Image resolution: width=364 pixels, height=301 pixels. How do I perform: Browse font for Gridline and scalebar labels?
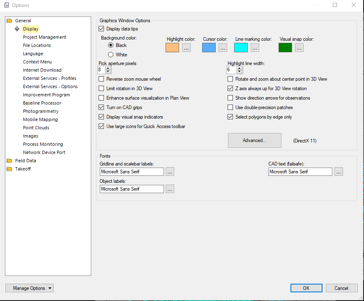click(x=170, y=172)
